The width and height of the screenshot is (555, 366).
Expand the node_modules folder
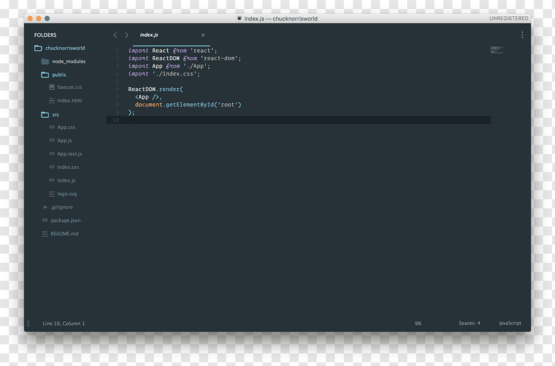coord(68,62)
